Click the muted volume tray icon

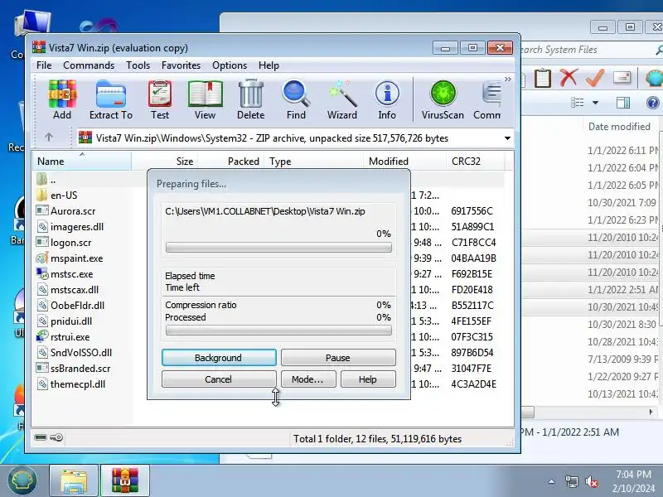point(592,481)
